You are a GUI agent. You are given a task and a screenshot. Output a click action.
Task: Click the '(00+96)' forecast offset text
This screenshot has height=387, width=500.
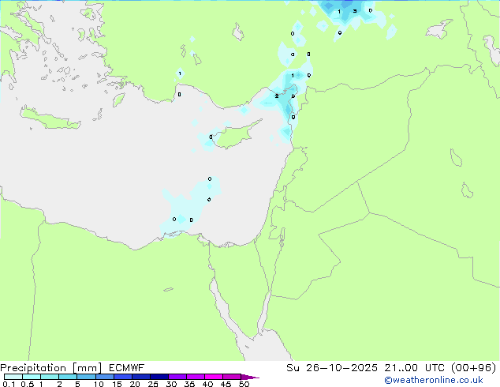click(x=474, y=368)
